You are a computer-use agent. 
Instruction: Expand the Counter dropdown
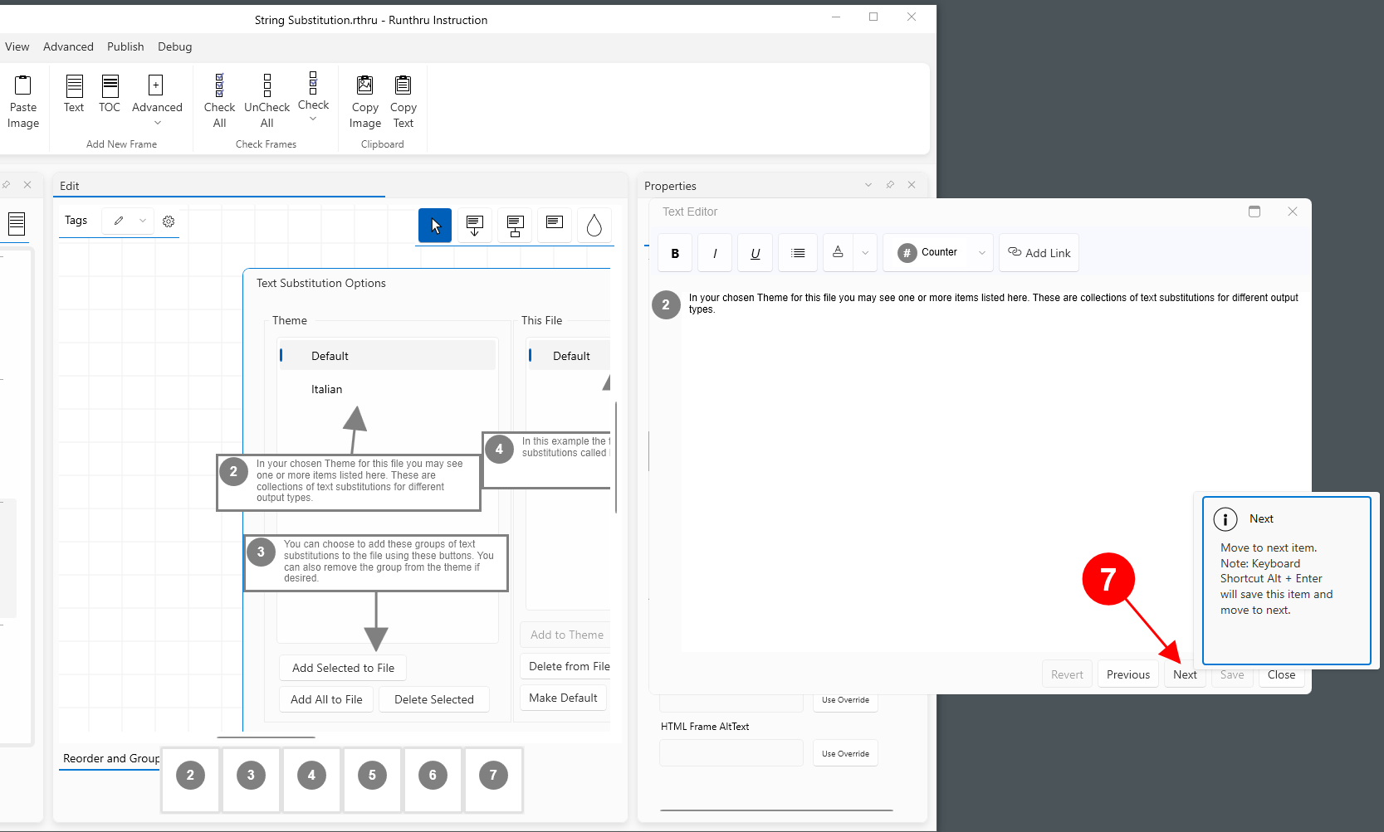[982, 253]
